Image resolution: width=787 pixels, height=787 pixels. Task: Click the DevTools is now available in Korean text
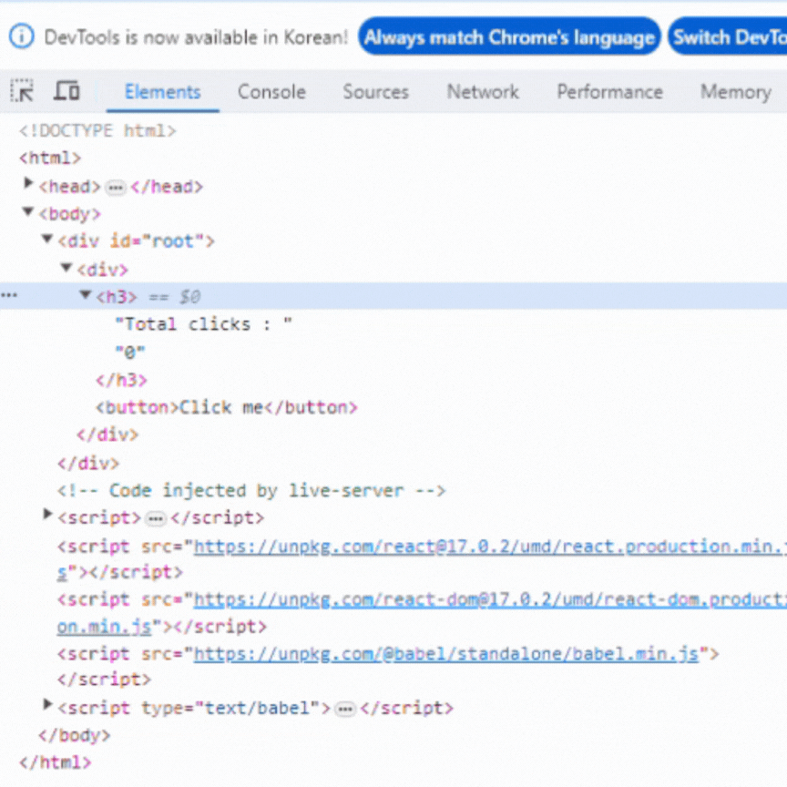pyautogui.click(x=196, y=37)
